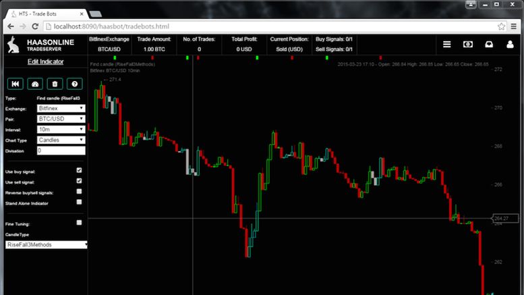Open Chrome's three-line menu
Image resolution: width=524 pixels, height=295 pixels.
(514, 26)
